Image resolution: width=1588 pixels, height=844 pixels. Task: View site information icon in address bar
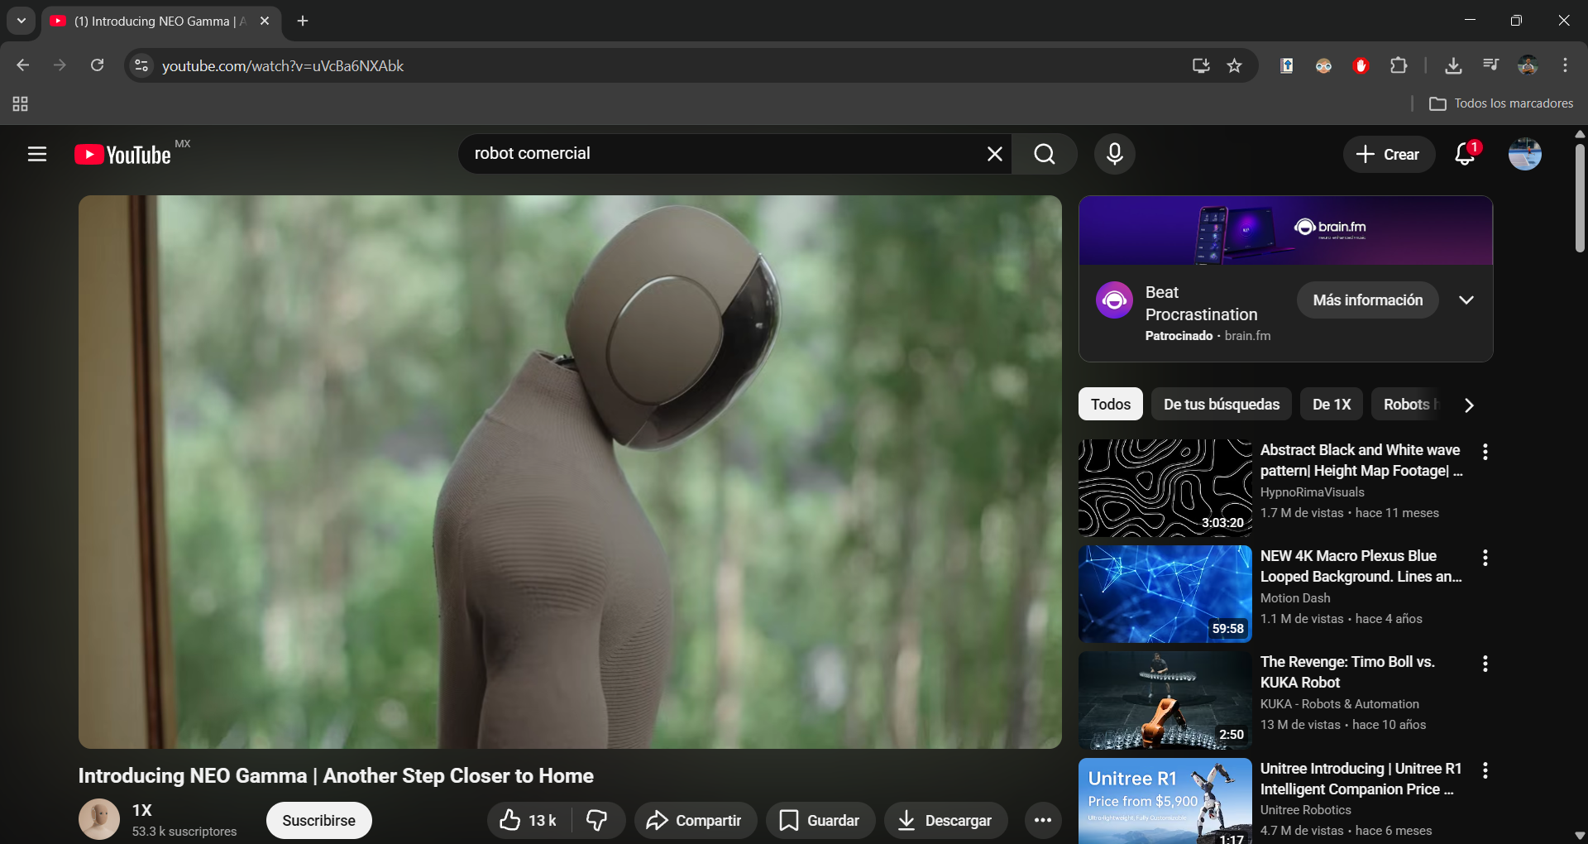(141, 65)
